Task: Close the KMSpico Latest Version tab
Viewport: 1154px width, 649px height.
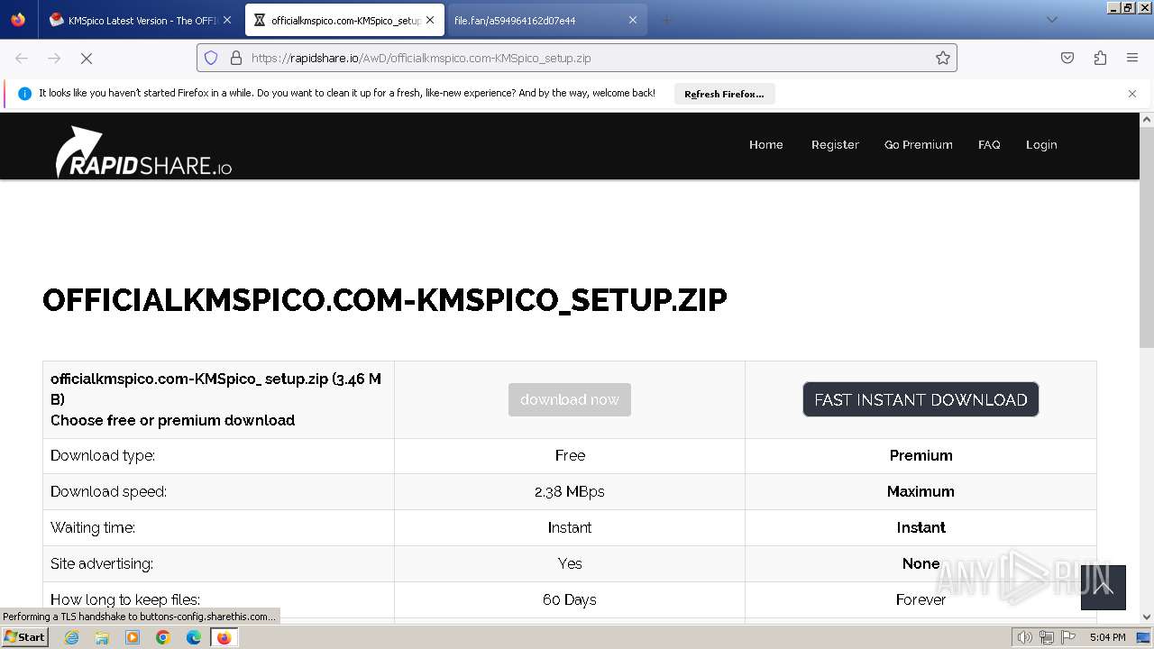Action: tap(227, 20)
